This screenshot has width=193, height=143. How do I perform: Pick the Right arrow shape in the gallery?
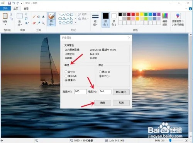(72, 22)
